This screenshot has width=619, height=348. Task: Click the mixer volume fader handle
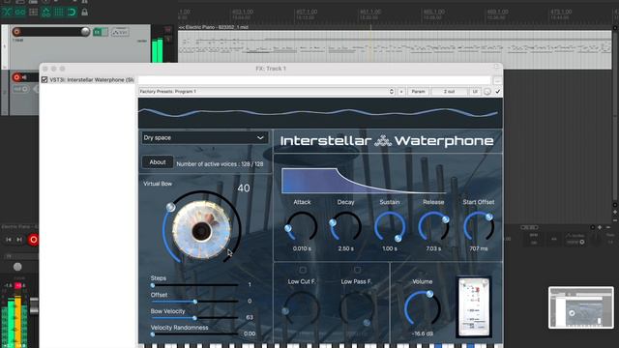[x=35, y=306]
